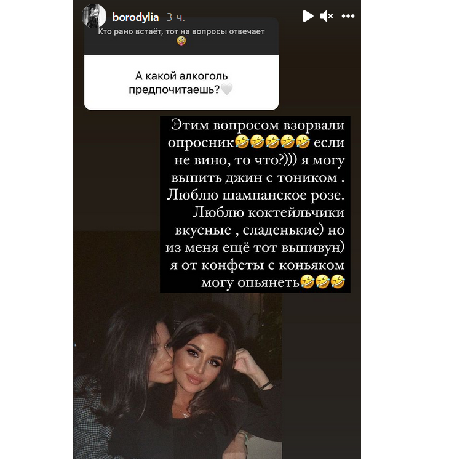The image size is (449, 460).
Task: Open borodylia's profile picture avatar
Action: pyautogui.click(x=93, y=16)
